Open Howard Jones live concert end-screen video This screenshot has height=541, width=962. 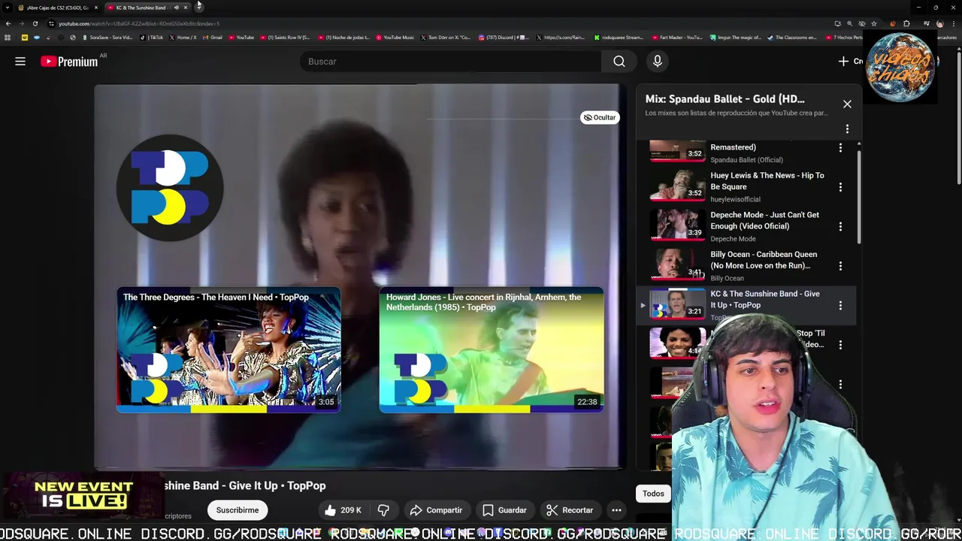492,350
